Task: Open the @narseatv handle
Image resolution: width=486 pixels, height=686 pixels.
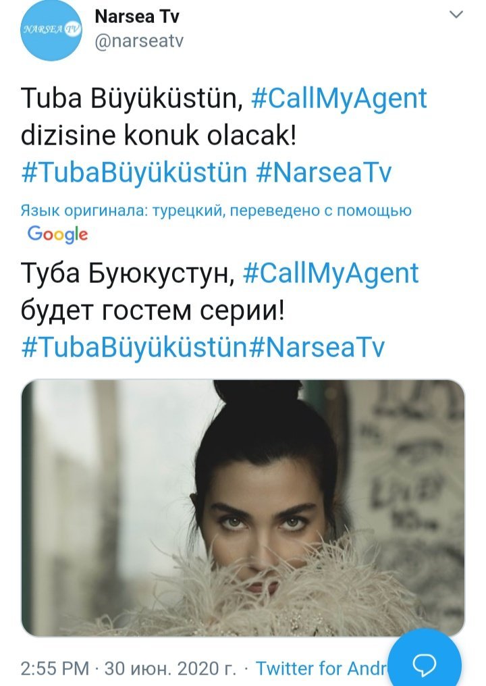Action: pos(138,41)
